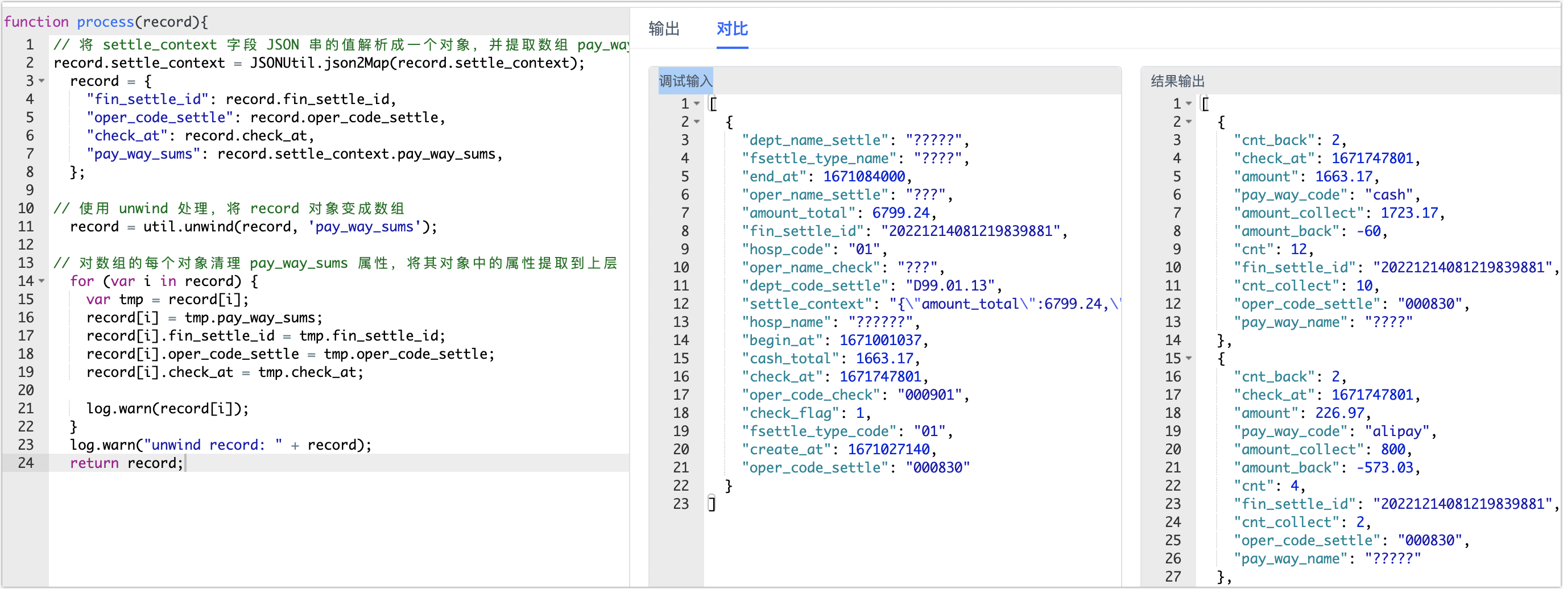Click the "pay_way_code": "alipay" line in results

(x=1335, y=432)
